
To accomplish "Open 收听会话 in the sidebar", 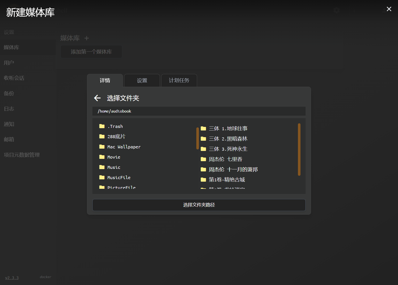I will 14,78.
